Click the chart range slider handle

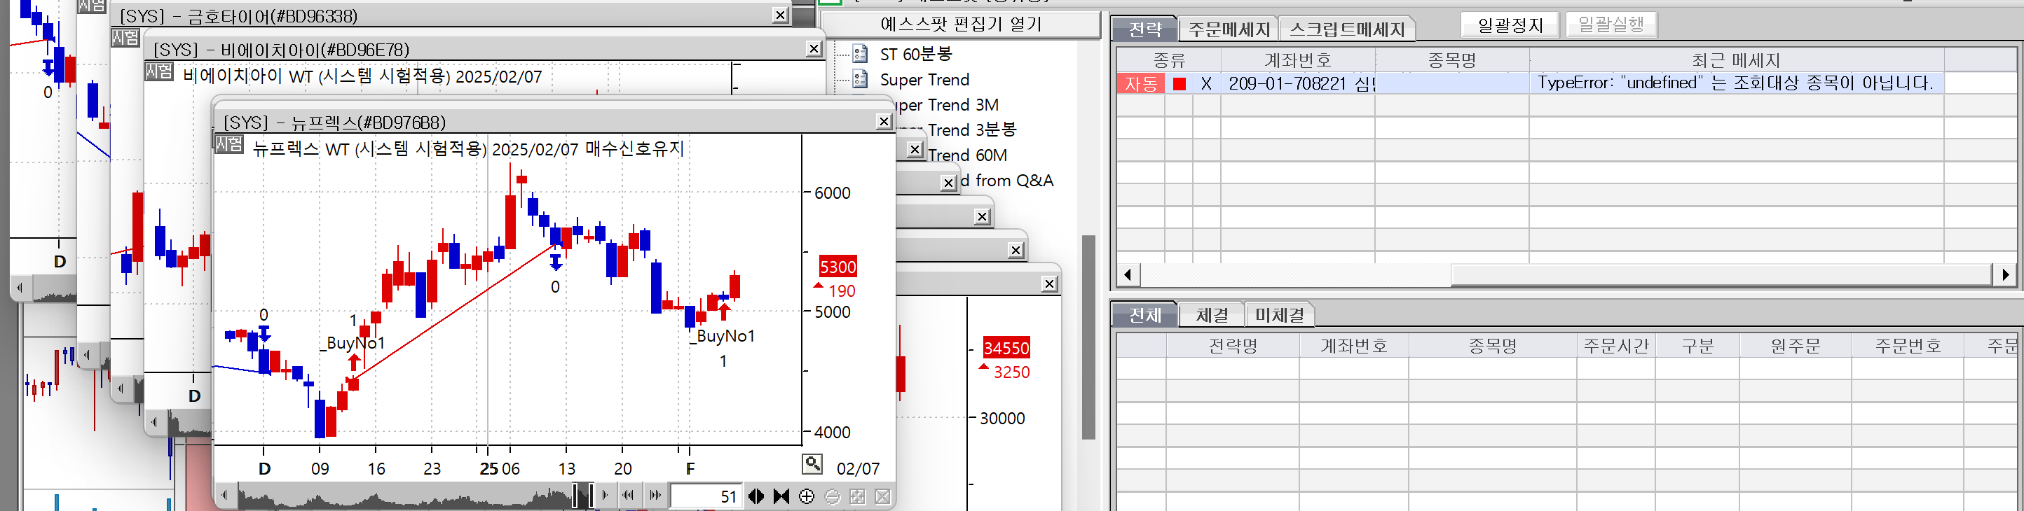584,496
